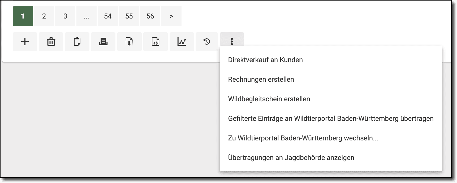
Task: Open the statistics chart icon
Action: pos(182,42)
